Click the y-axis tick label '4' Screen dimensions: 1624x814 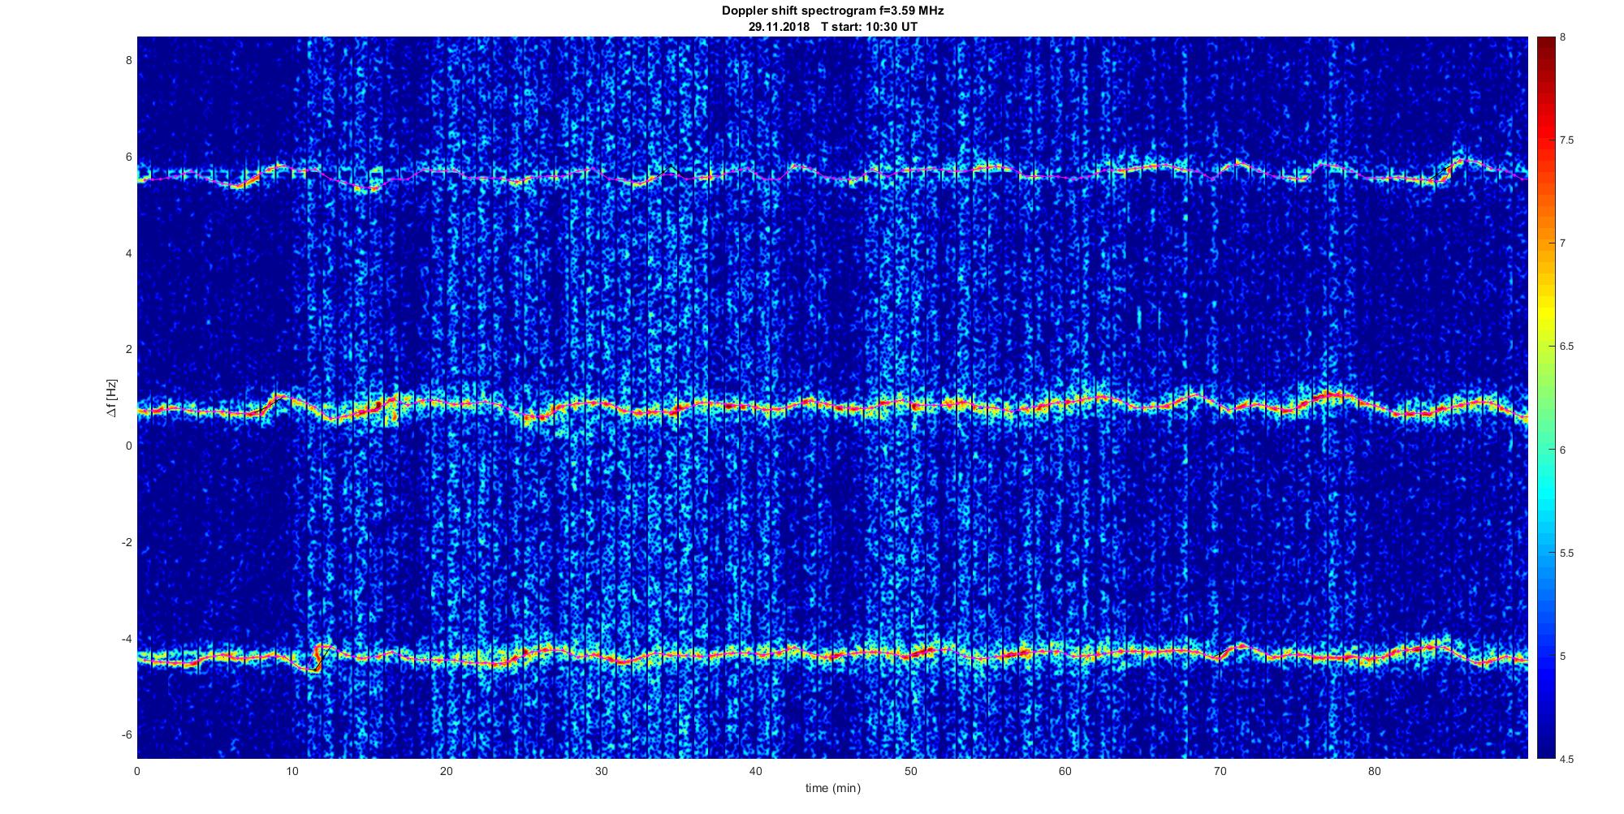pos(128,253)
